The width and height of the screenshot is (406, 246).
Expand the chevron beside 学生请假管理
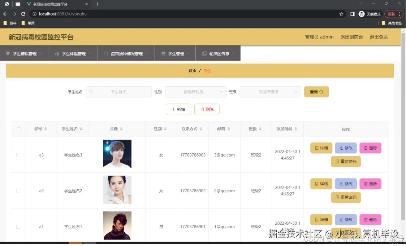click(41, 53)
